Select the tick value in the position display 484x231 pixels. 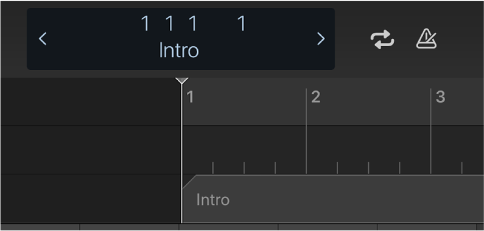point(242,24)
